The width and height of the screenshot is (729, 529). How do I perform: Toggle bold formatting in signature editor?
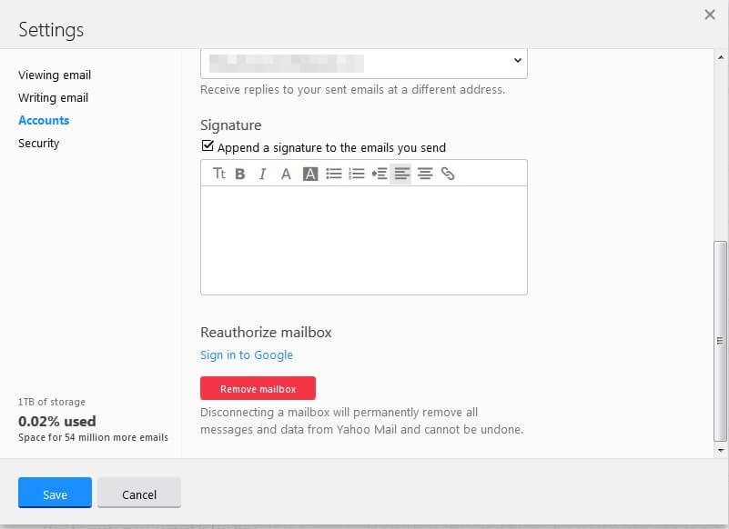click(240, 174)
